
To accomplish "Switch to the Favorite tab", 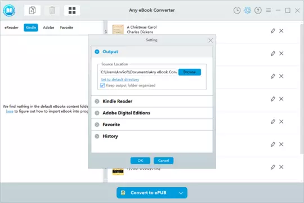I will (66, 28).
